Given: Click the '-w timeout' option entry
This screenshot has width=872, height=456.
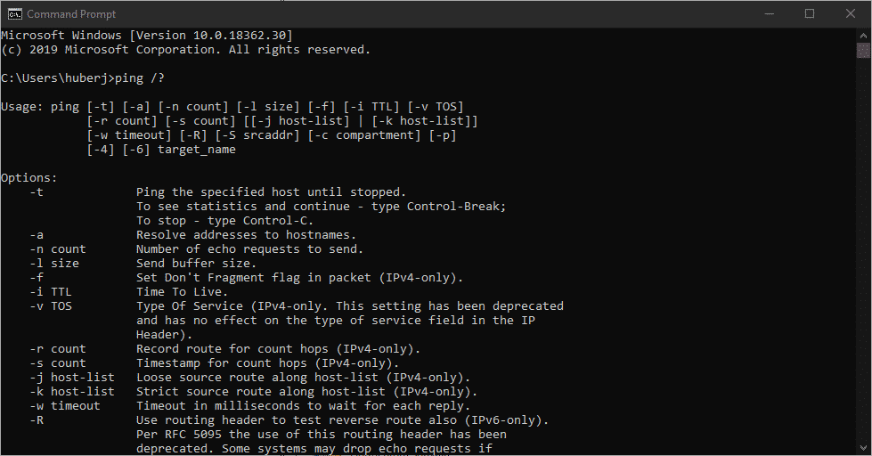Looking at the screenshot, I should click(65, 406).
